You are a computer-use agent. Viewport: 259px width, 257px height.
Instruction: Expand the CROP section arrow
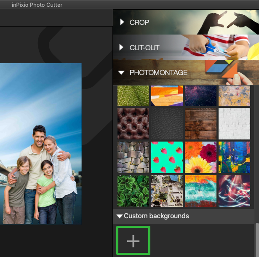click(122, 22)
